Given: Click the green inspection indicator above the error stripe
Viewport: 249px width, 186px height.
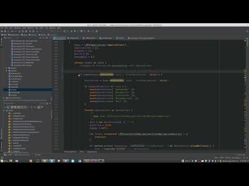Looking at the screenshot, I should click(245, 40).
